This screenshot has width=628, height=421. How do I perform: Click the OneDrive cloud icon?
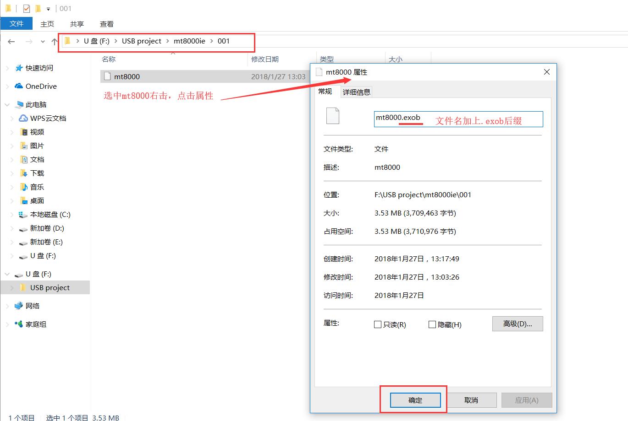pyautogui.click(x=19, y=86)
